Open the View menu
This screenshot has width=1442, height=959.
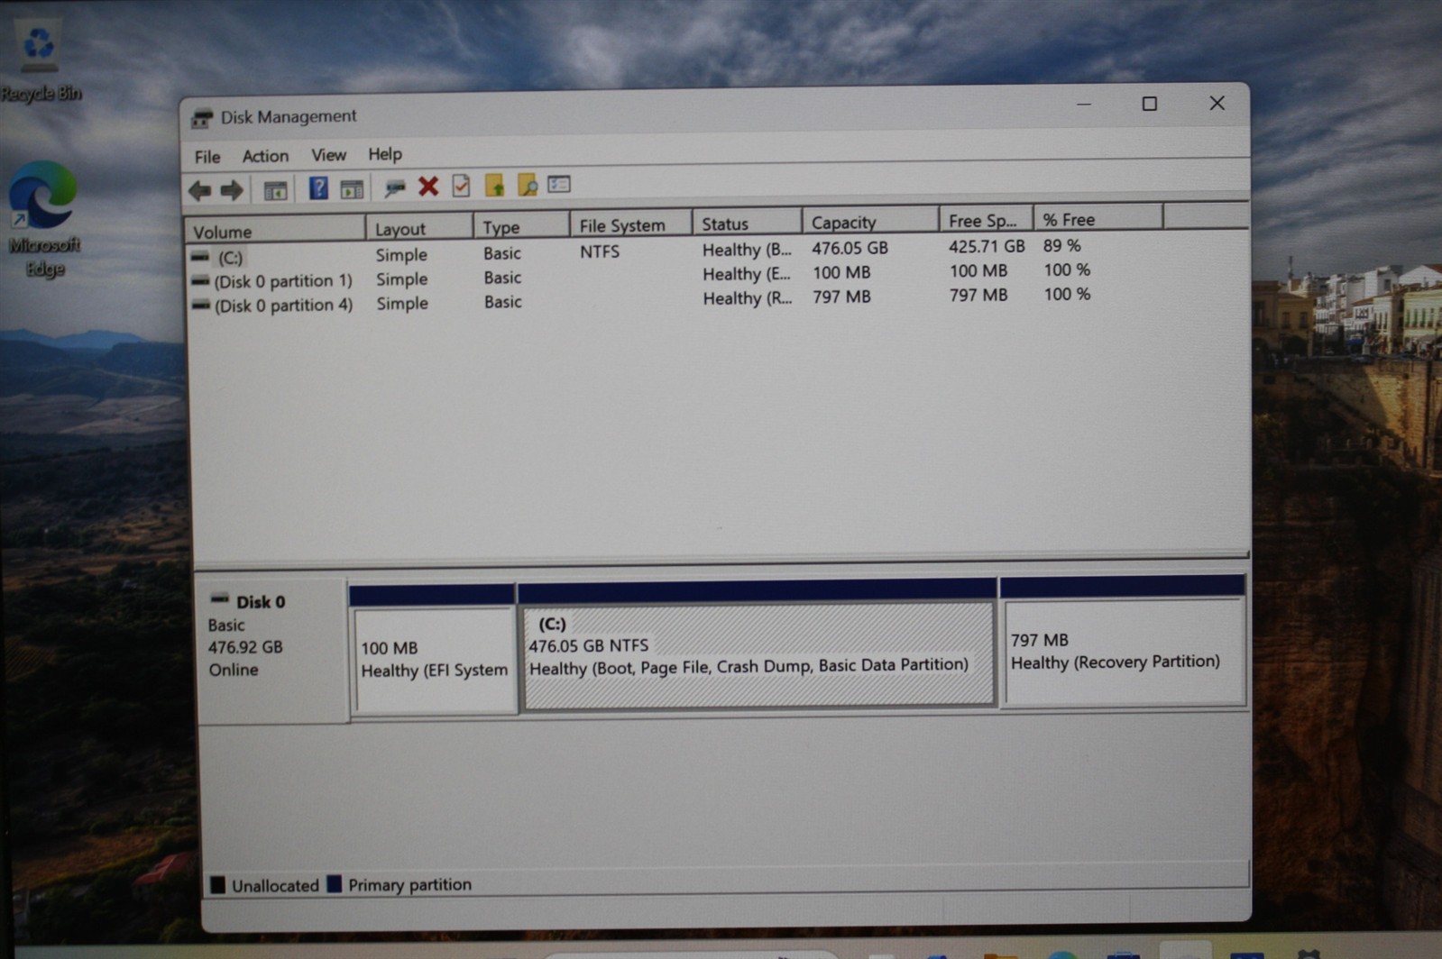click(x=328, y=155)
